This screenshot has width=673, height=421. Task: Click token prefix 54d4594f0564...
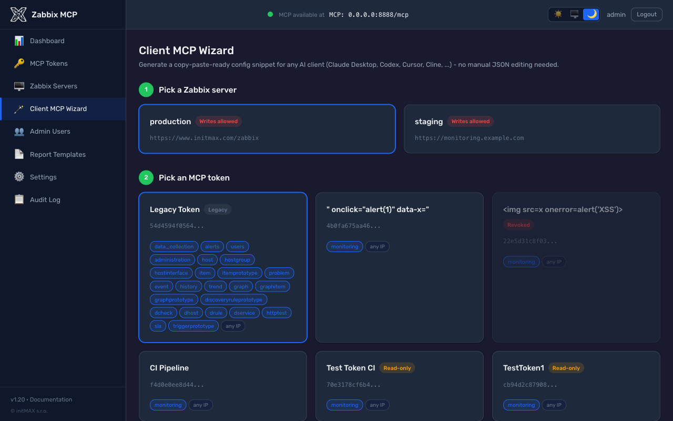point(177,226)
